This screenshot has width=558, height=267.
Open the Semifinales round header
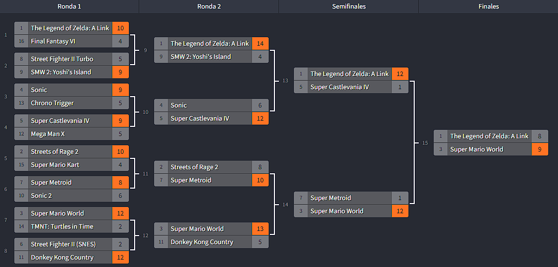(x=348, y=6)
